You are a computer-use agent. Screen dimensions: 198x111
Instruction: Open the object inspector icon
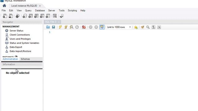(x=18, y=16)
